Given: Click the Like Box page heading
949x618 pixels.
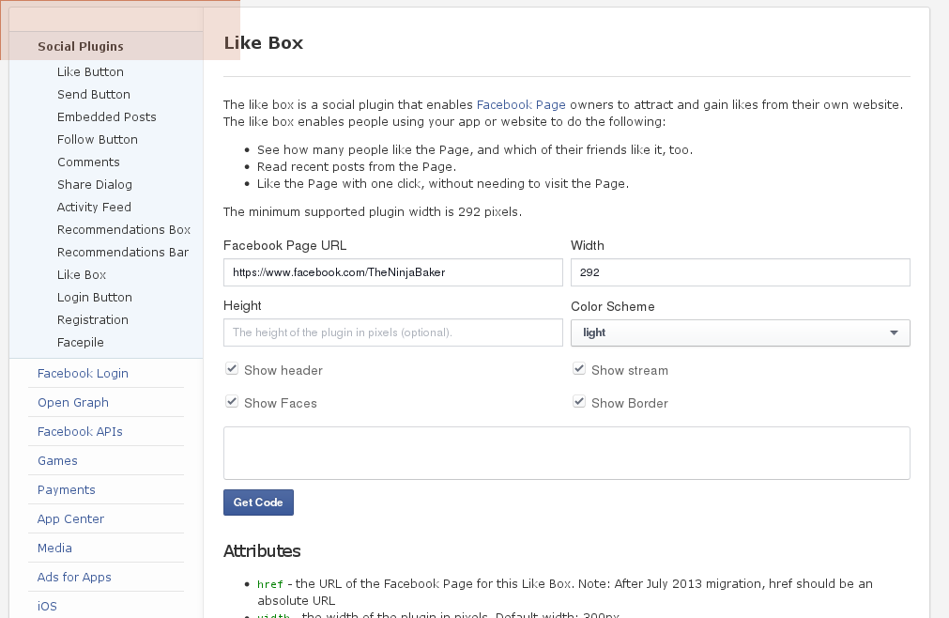Looking at the screenshot, I should pos(263,43).
